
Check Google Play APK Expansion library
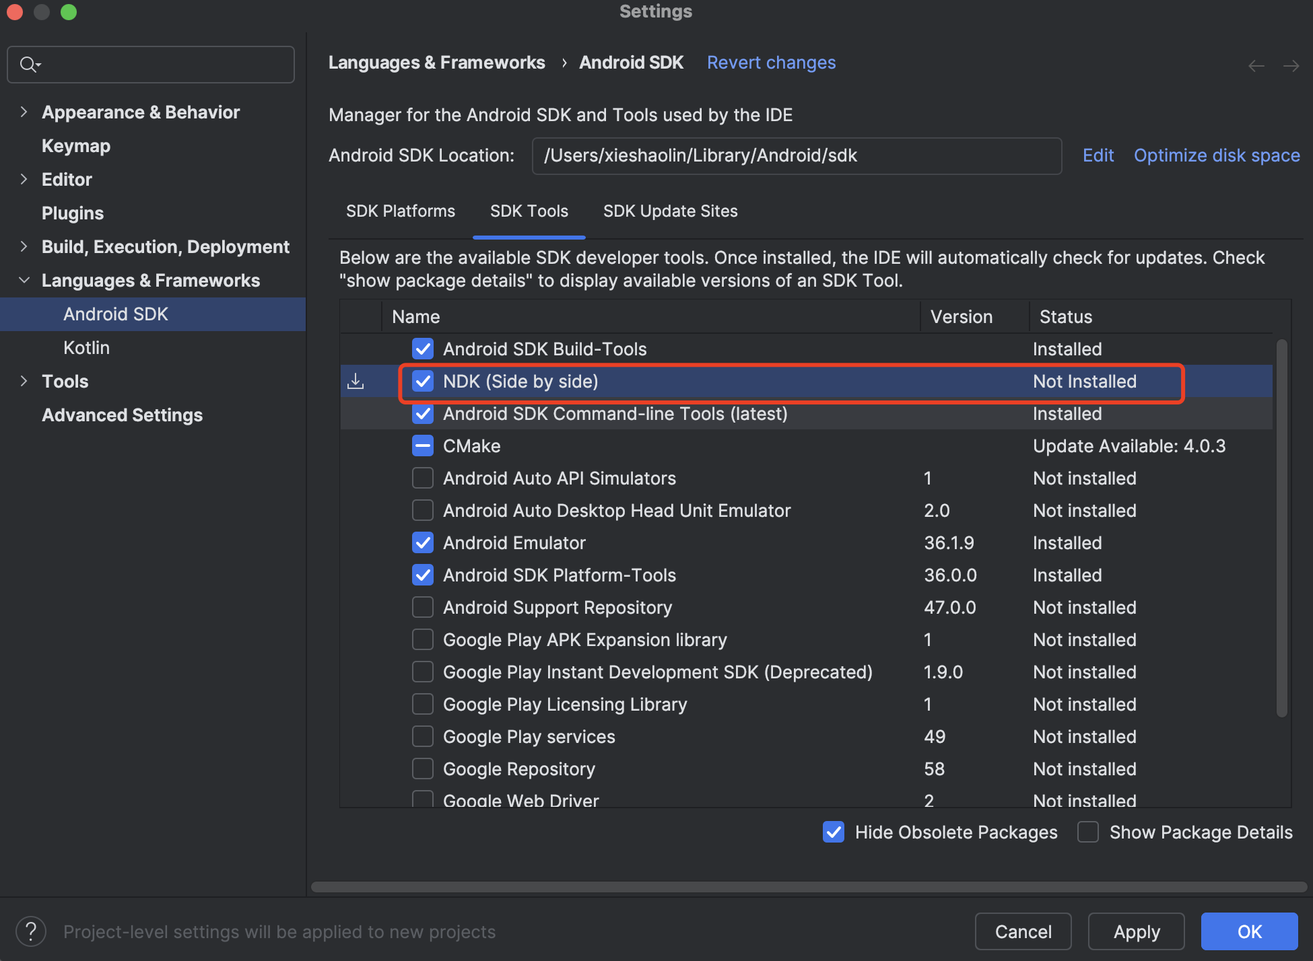[x=423, y=640]
